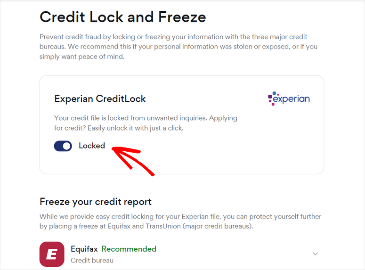Viewport: 365px width, 270px height.
Task: Click the "Locked" label beside the switch
Action: coord(92,146)
